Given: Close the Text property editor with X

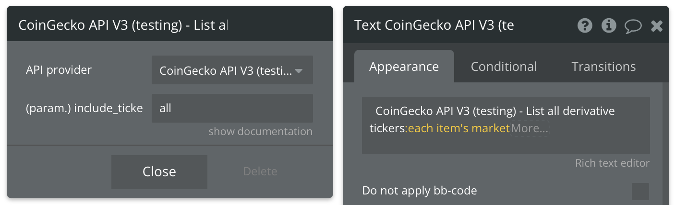Looking at the screenshot, I should pos(657,26).
